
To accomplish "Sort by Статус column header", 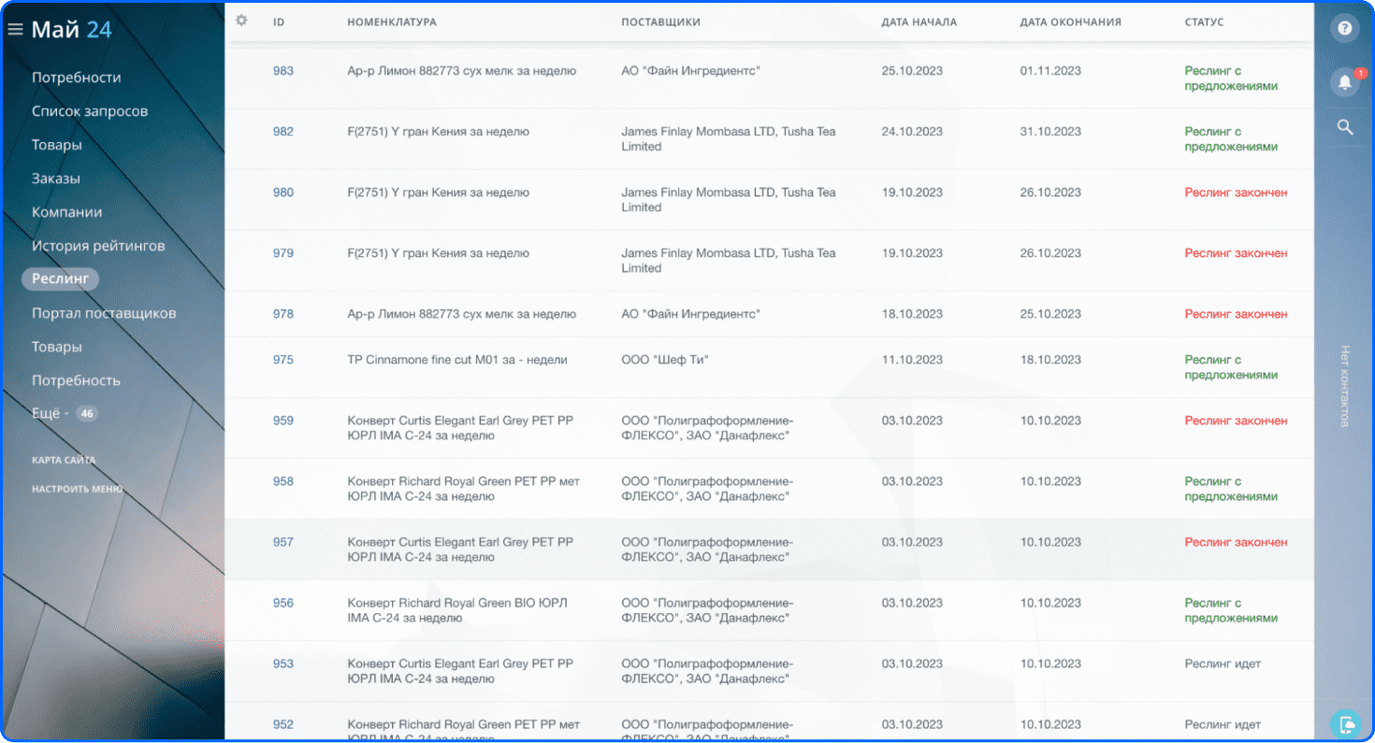I will [1204, 21].
